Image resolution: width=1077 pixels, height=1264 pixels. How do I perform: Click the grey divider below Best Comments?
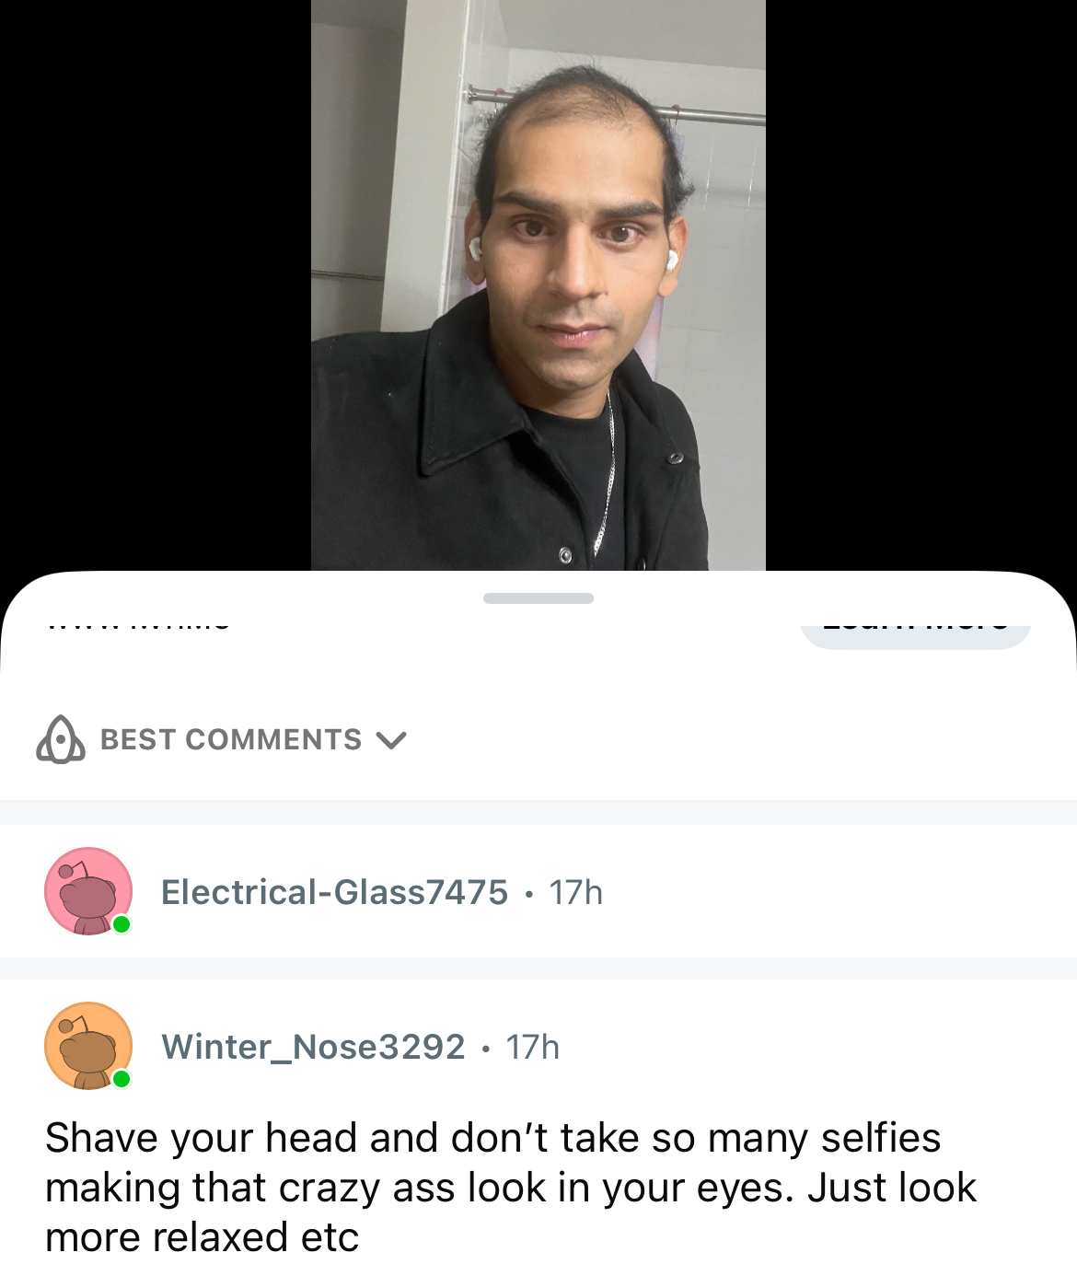tap(538, 812)
